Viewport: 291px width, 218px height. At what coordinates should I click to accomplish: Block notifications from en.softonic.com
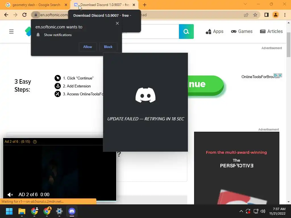(x=108, y=47)
